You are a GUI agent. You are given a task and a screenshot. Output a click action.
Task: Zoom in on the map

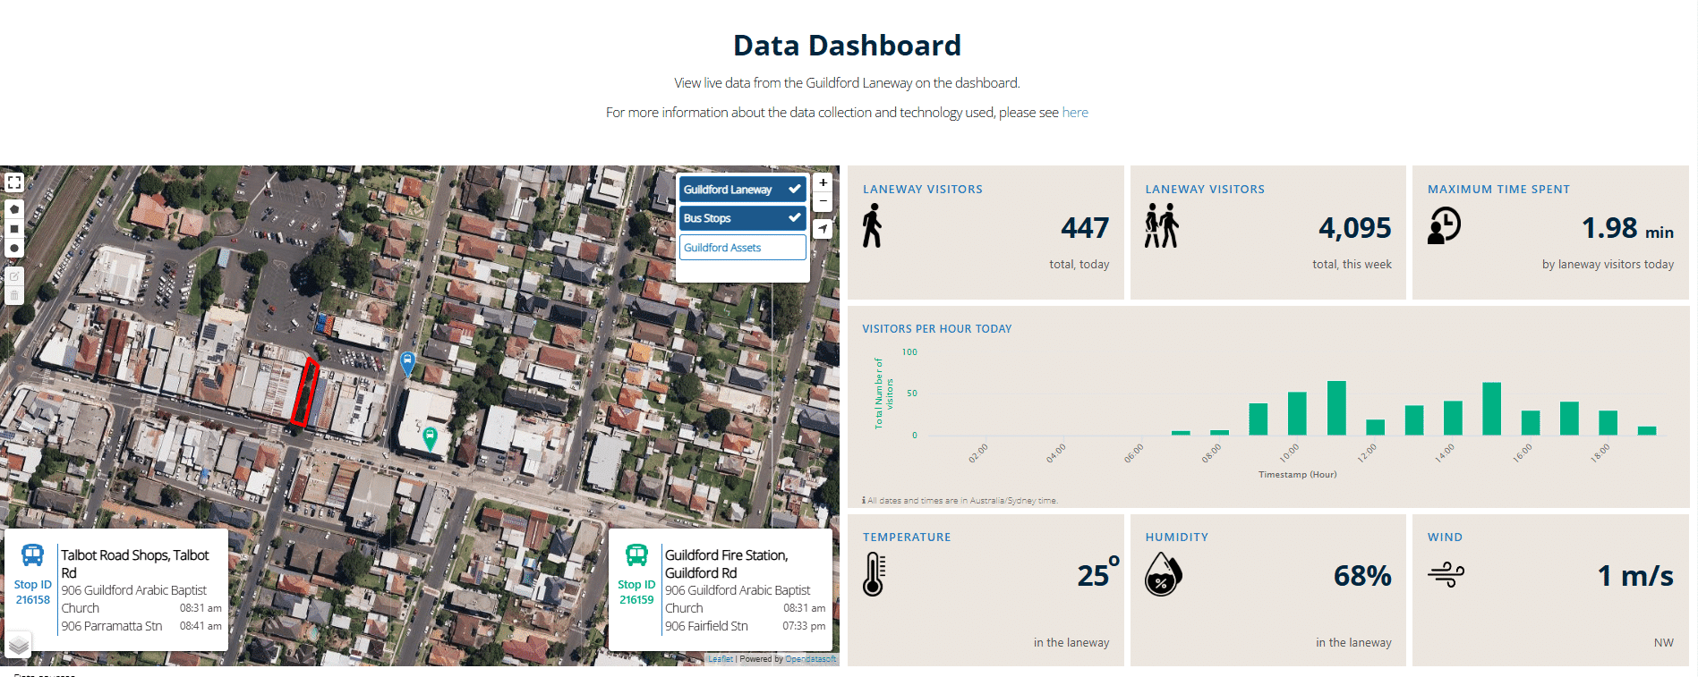pyautogui.click(x=823, y=182)
